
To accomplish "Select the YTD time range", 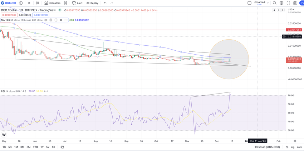I will coord(35,147).
